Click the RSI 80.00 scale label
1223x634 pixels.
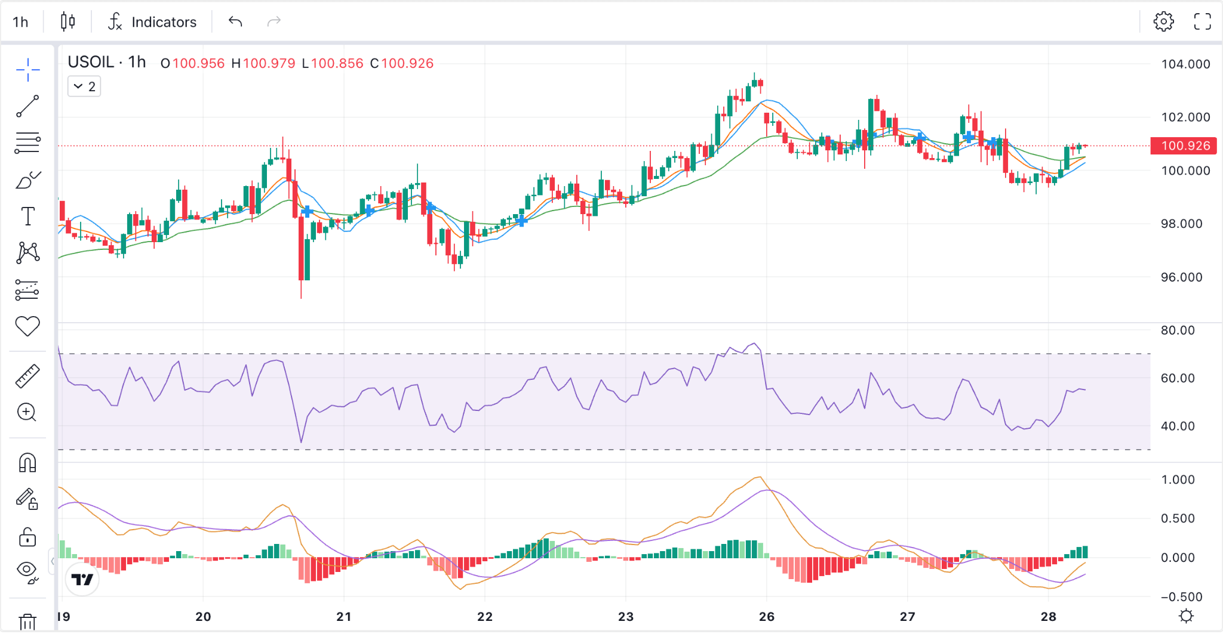click(x=1178, y=330)
